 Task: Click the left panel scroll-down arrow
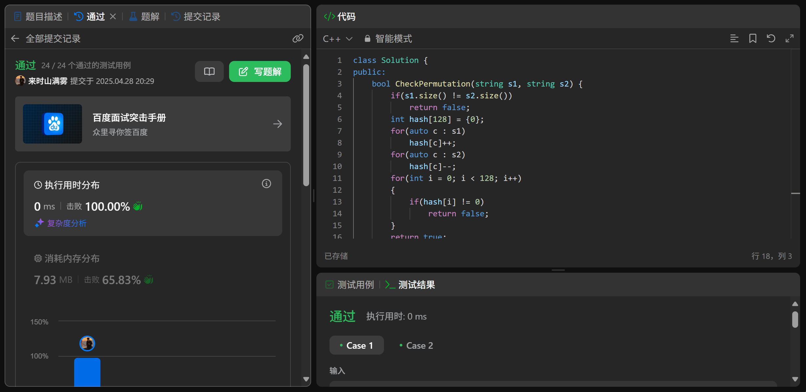coord(306,379)
